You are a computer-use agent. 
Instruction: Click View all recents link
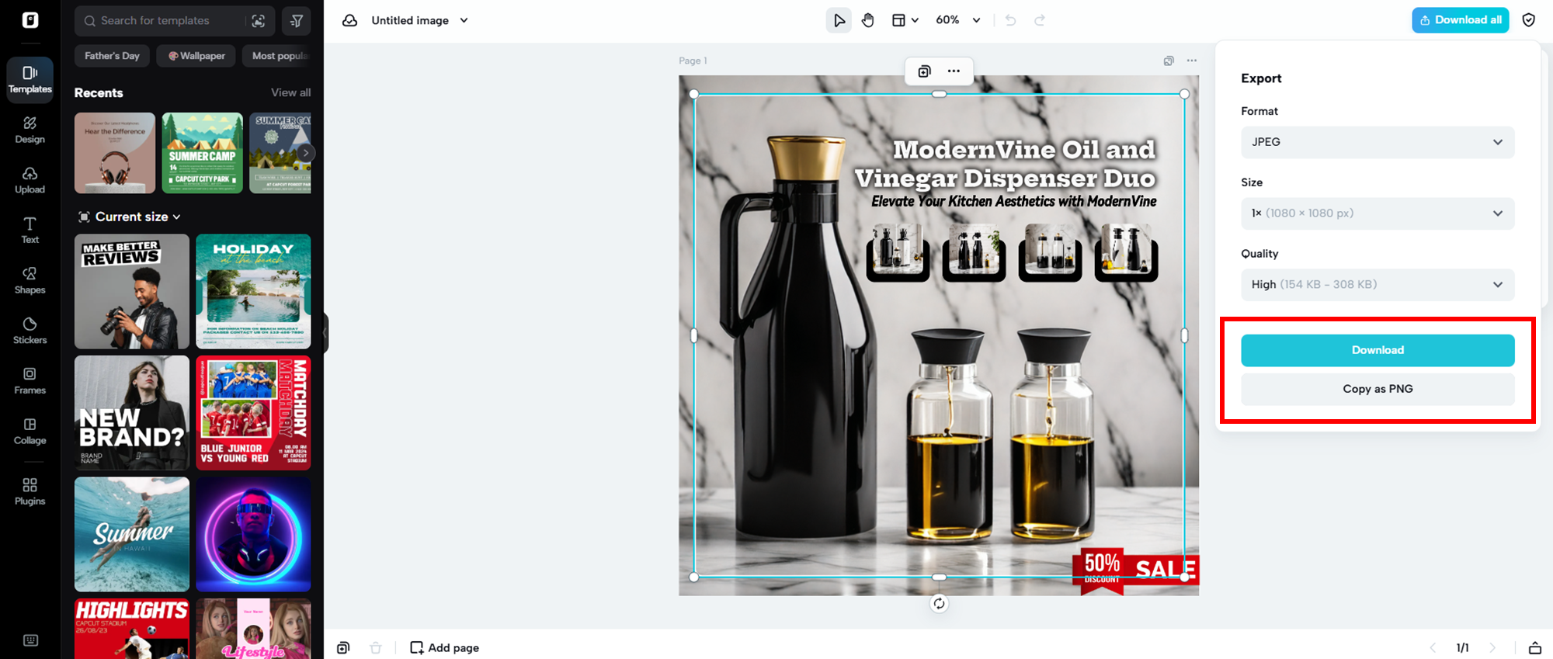tap(290, 92)
